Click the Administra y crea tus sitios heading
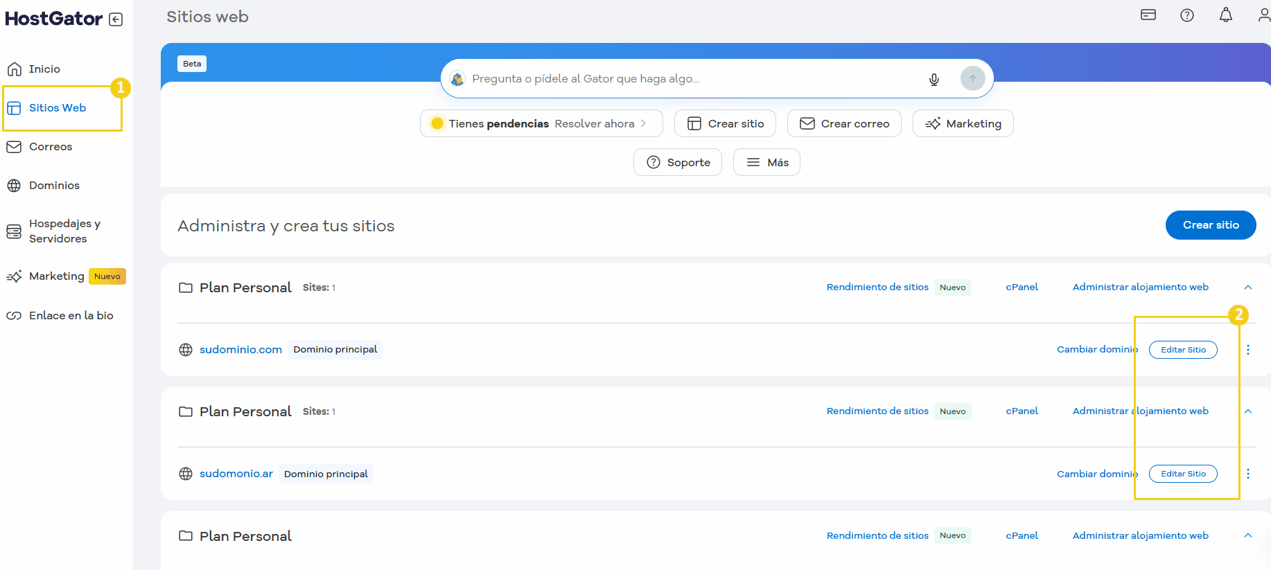The height and width of the screenshot is (570, 1271). point(286,226)
